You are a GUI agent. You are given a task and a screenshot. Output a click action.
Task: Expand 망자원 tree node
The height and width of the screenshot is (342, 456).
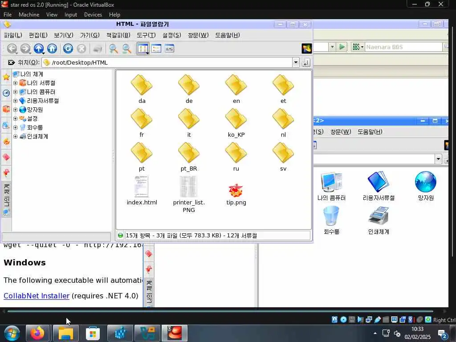click(16, 110)
